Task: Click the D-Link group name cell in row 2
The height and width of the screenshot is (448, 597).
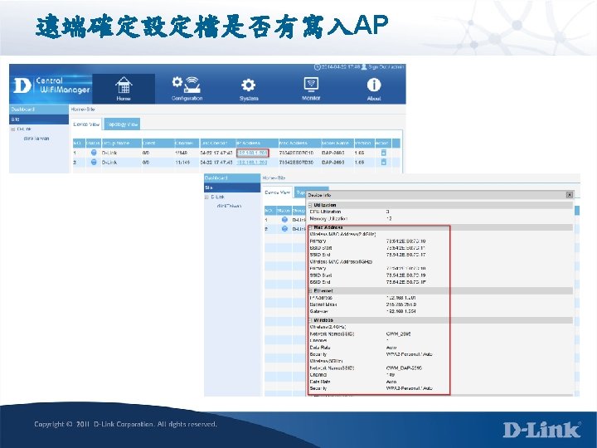Action: (109, 163)
